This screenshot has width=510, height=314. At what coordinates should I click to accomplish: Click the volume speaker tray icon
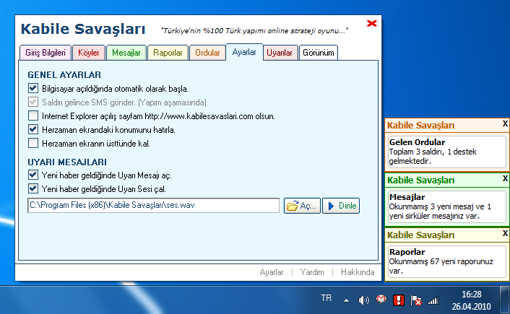click(x=363, y=300)
